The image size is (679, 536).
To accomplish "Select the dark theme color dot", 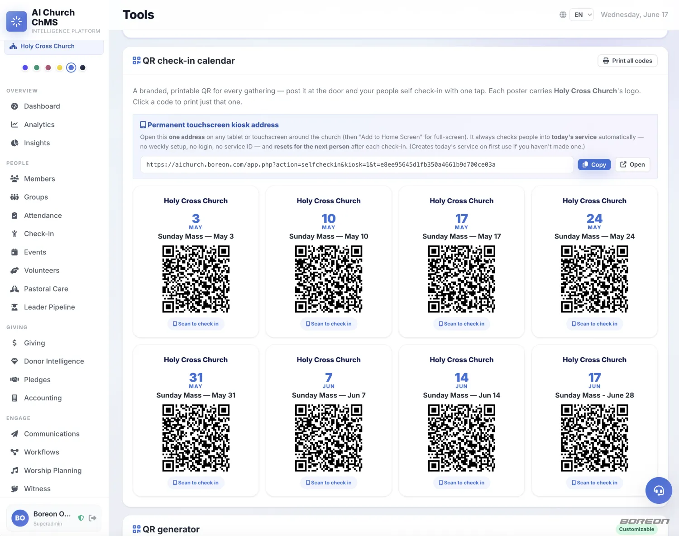I will click(82, 67).
